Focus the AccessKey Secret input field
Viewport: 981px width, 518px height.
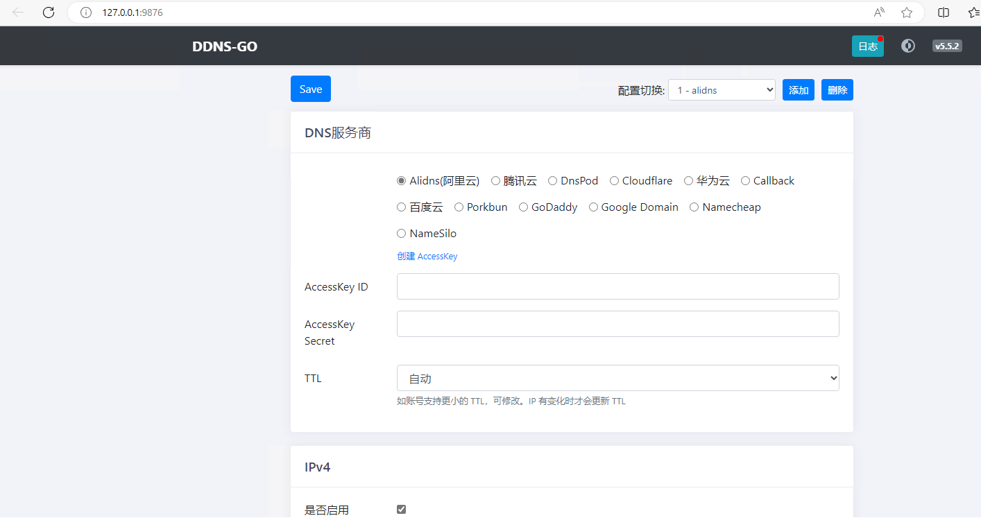(617, 324)
